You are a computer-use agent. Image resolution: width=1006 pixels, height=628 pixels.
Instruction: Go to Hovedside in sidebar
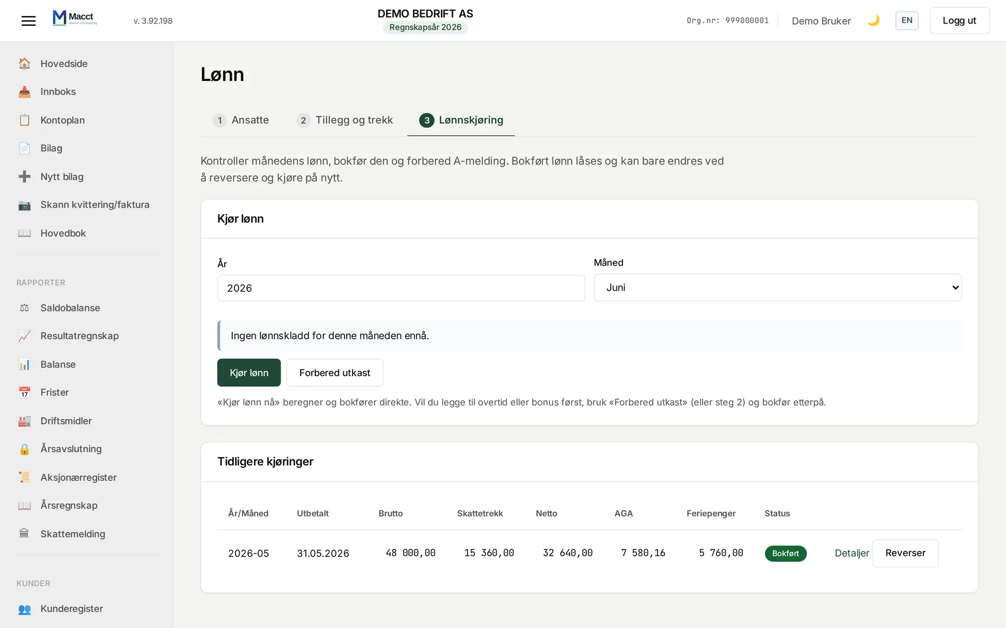(x=64, y=64)
